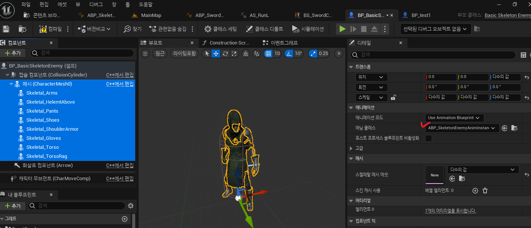Compile the blueprint (컴파일)
Image resolution: width=531 pixels, height=228 pixels.
tap(51, 29)
